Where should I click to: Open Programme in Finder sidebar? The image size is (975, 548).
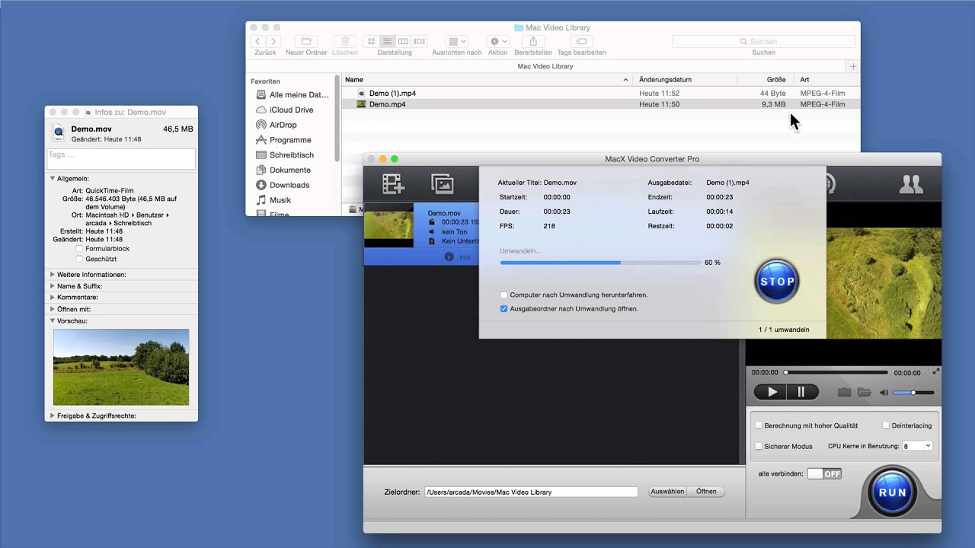[283, 140]
